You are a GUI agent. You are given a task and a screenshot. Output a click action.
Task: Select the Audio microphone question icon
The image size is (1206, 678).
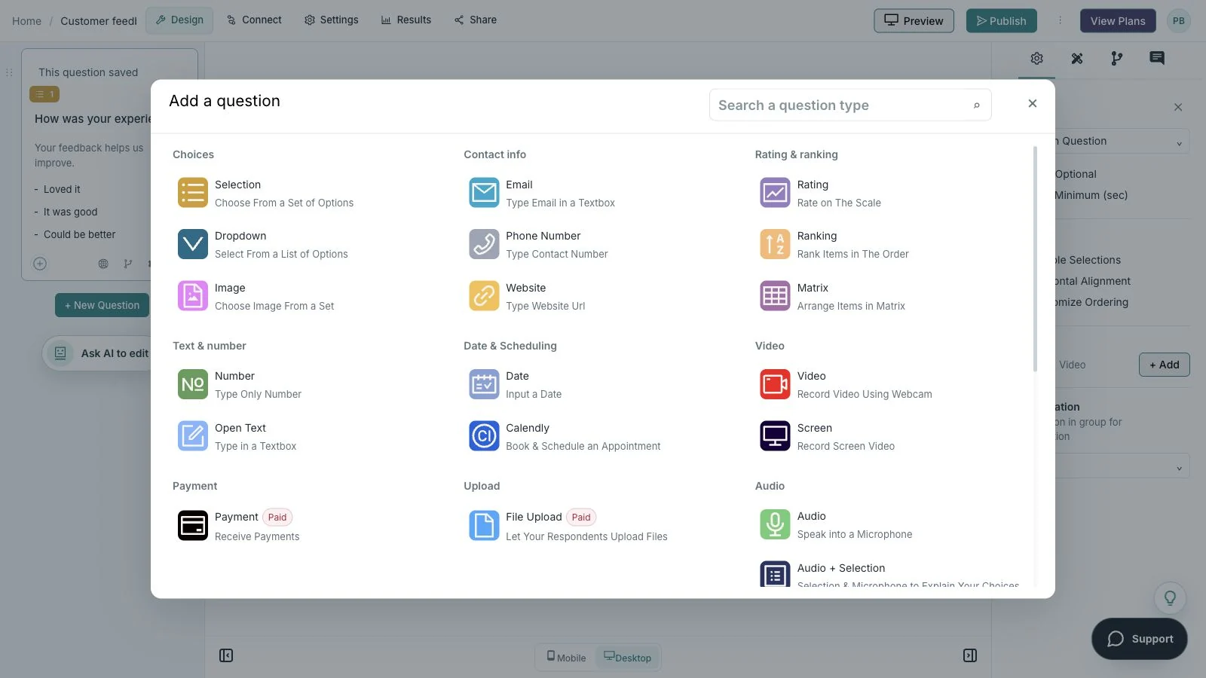tap(775, 524)
